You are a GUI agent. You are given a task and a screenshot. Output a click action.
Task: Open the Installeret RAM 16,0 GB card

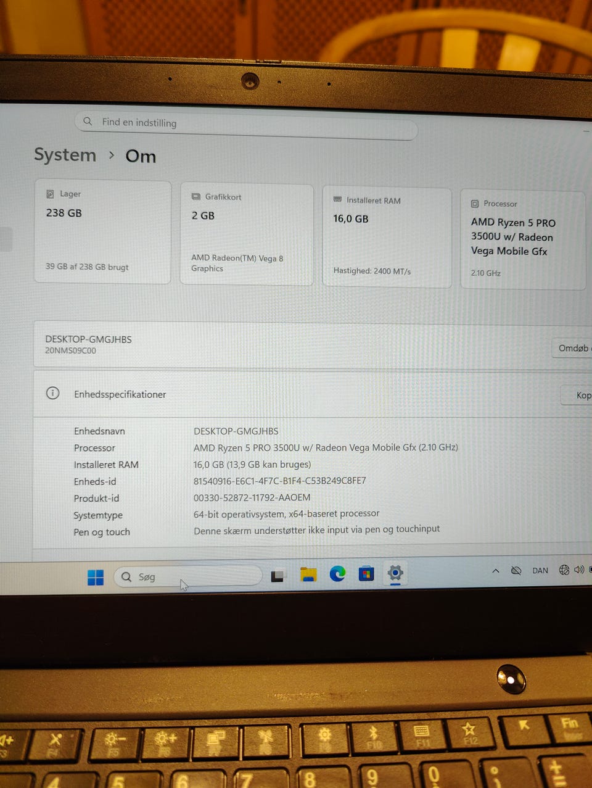[387, 237]
